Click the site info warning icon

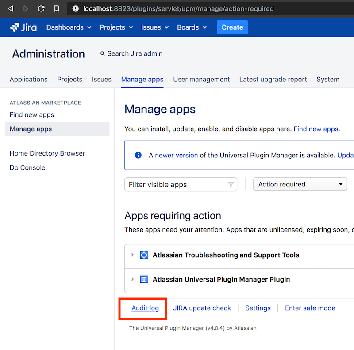point(75,8)
